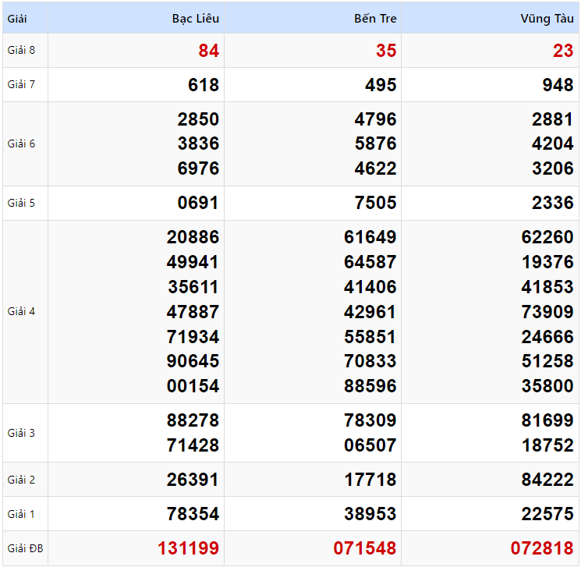The image size is (581, 567).
Task: Click the Bạc Liêu column header
Action: 195,19
